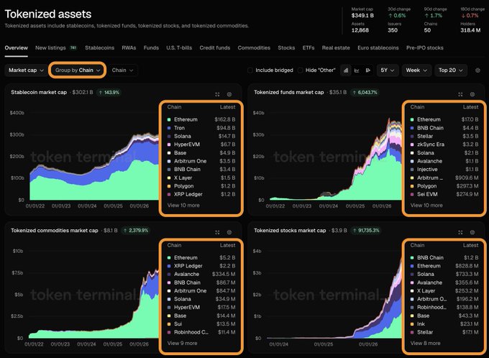Expand Tokenized stocks chart to fullscreen
This screenshot has width=489, height=358.
click(460, 232)
